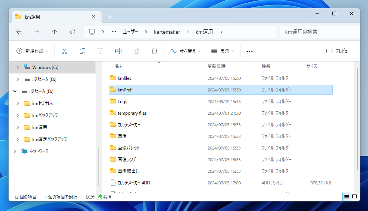Open the See more ellipsis menu
368x211 pixels.
250,51
